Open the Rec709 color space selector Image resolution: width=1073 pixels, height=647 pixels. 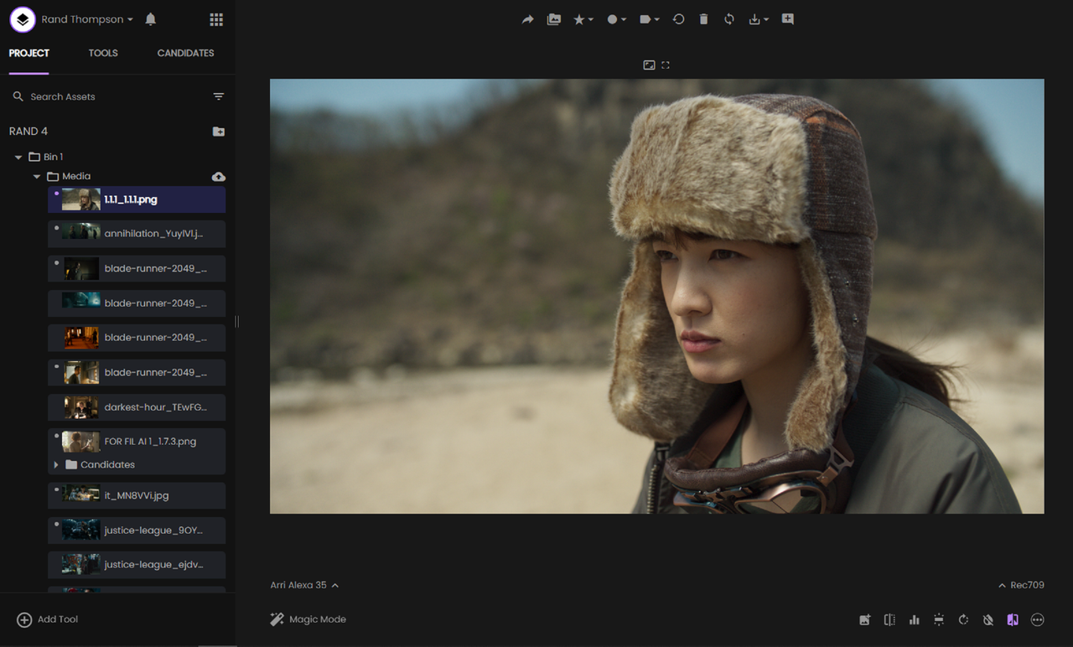point(1021,585)
